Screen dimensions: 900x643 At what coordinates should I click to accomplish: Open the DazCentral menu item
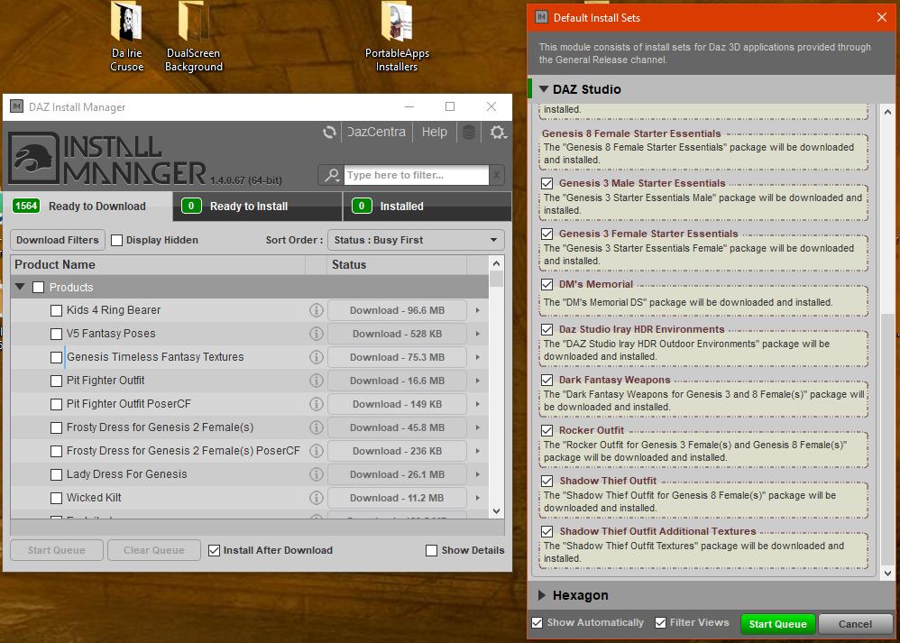coord(377,132)
